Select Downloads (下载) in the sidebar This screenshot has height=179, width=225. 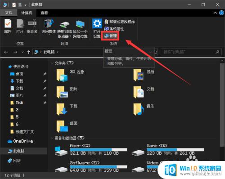17,81
